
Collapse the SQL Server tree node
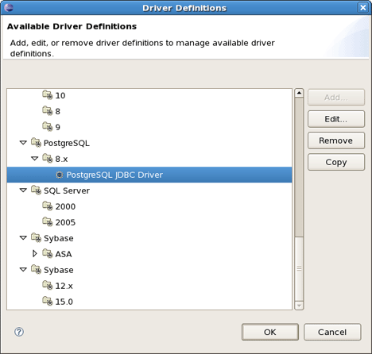23,190
